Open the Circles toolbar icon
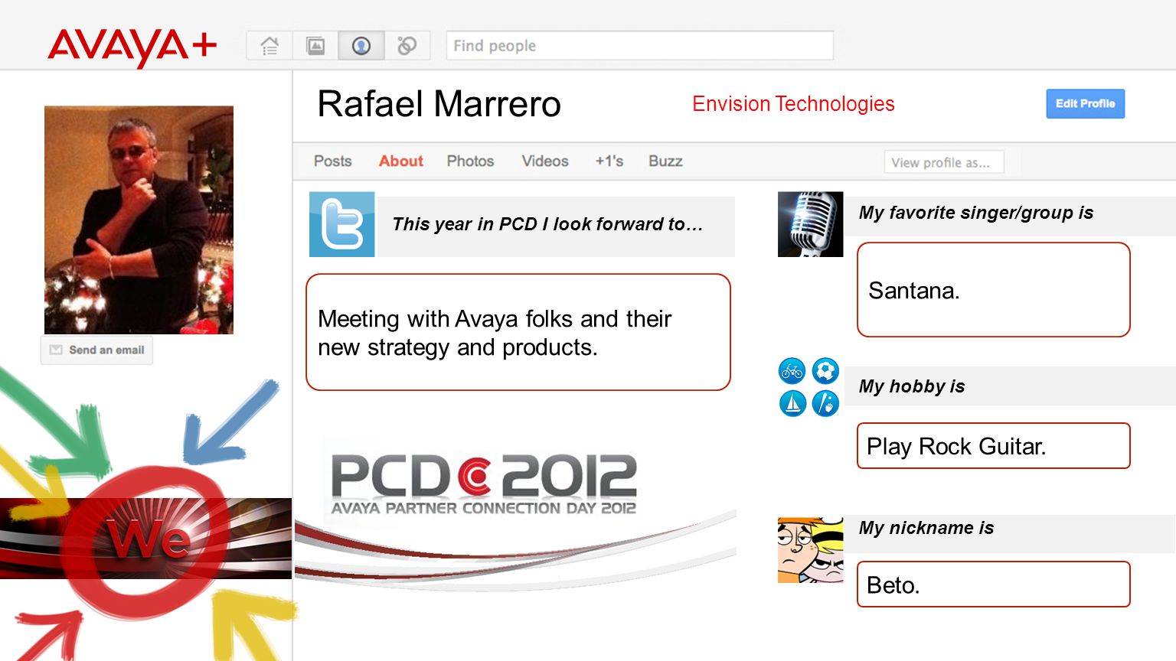 [407, 46]
